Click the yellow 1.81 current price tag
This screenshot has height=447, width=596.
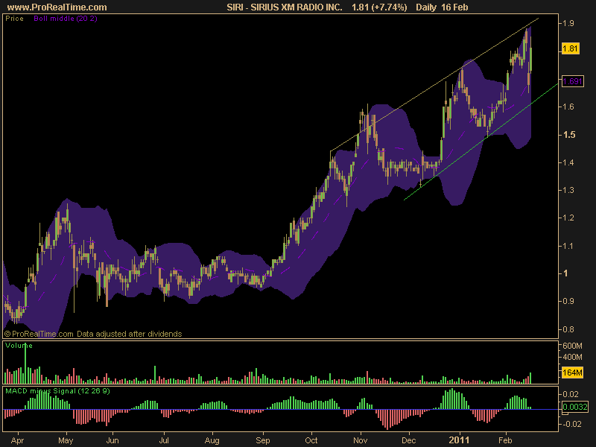tap(570, 48)
